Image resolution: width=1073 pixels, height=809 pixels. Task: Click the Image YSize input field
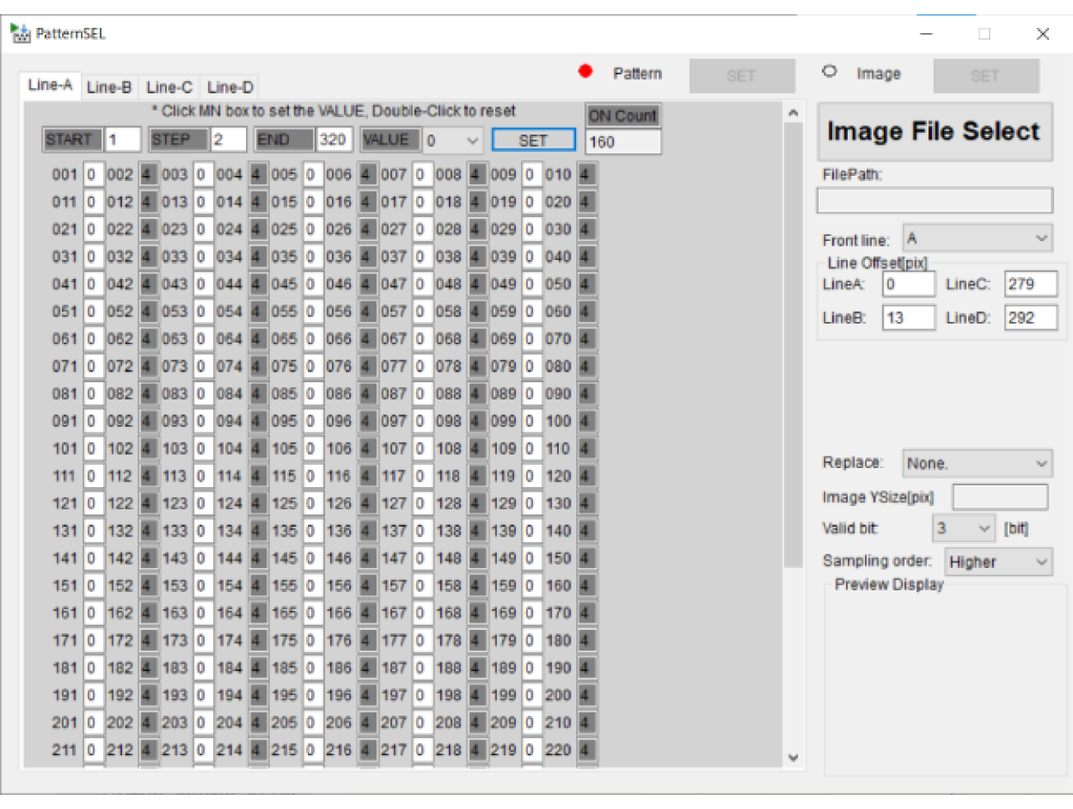(1000, 497)
